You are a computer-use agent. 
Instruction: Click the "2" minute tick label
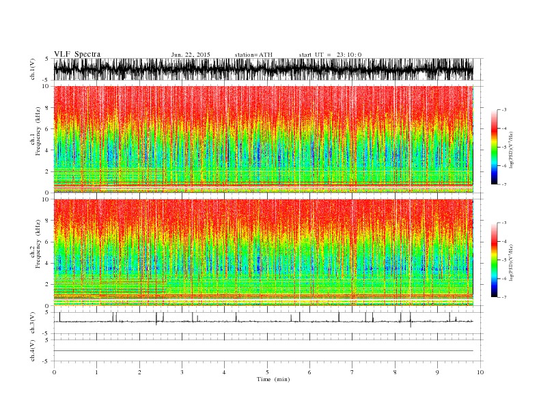139,372
